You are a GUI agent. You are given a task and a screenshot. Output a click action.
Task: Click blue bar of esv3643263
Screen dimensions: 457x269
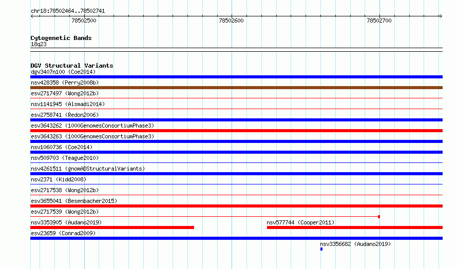coord(236,141)
